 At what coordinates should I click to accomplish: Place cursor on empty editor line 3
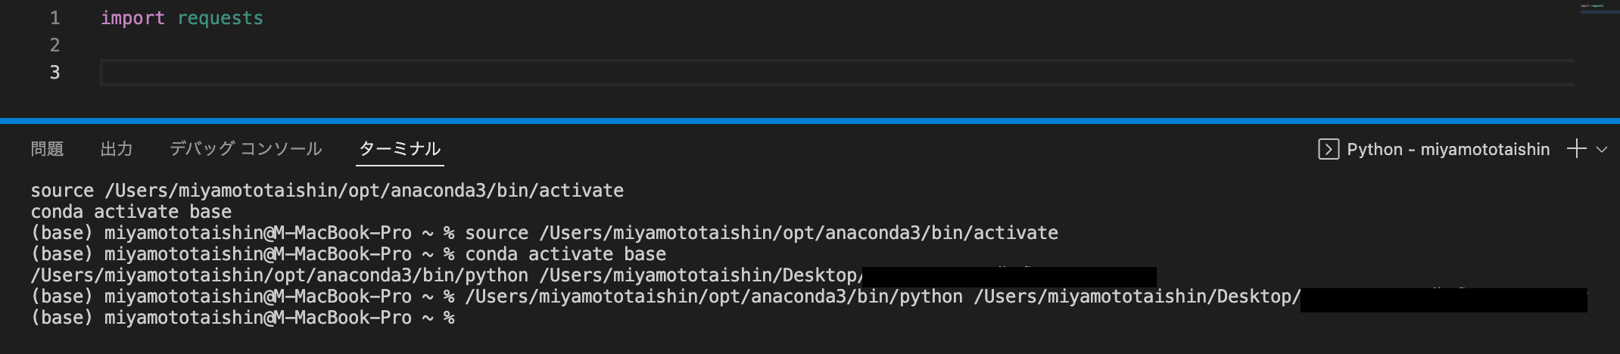(x=454, y=73)
